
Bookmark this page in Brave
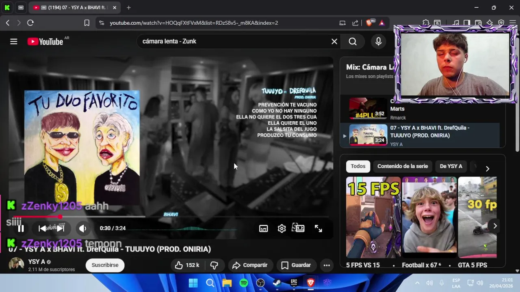[87, 23]
